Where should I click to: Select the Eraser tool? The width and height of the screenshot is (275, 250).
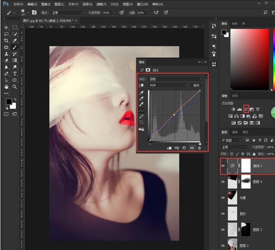[x=6, y=60]
